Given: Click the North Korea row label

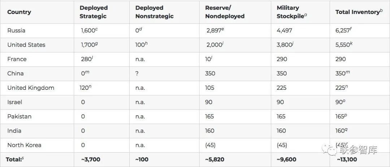Looking at the screenshot, I should point(25,145).
